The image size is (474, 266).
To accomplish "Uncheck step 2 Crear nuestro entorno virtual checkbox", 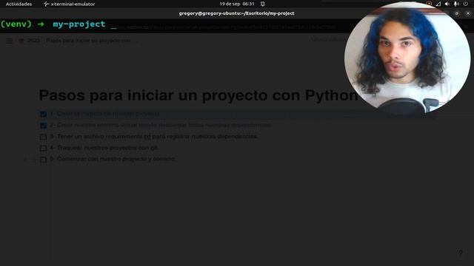I will [x=43, y=126].
